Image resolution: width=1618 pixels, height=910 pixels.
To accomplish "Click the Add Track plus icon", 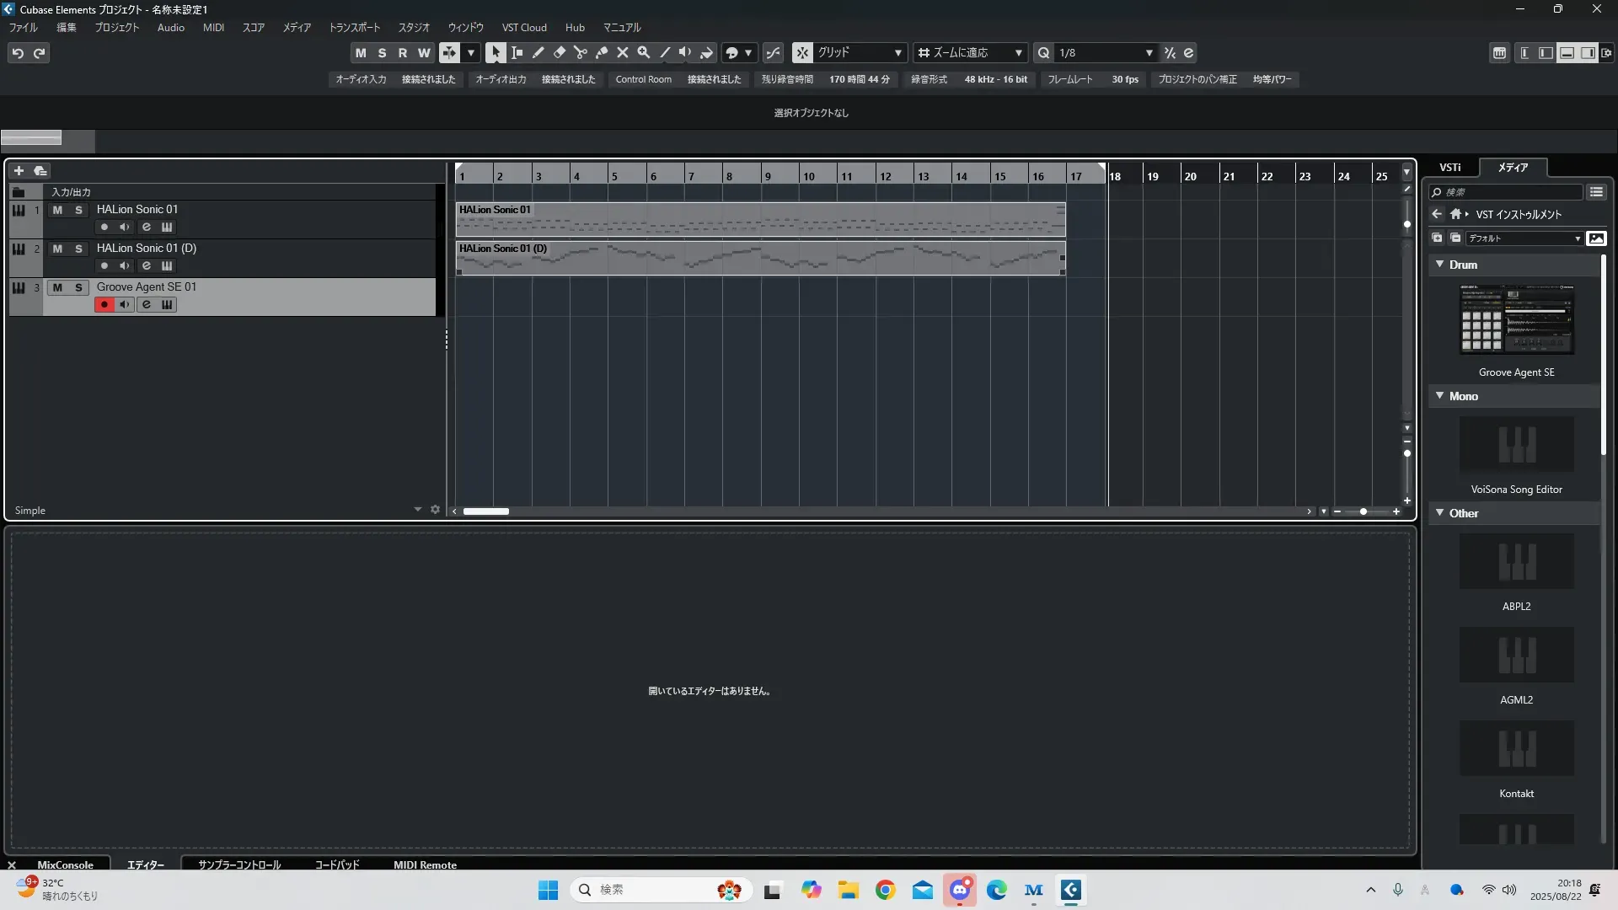I will (x=19, y=170).
